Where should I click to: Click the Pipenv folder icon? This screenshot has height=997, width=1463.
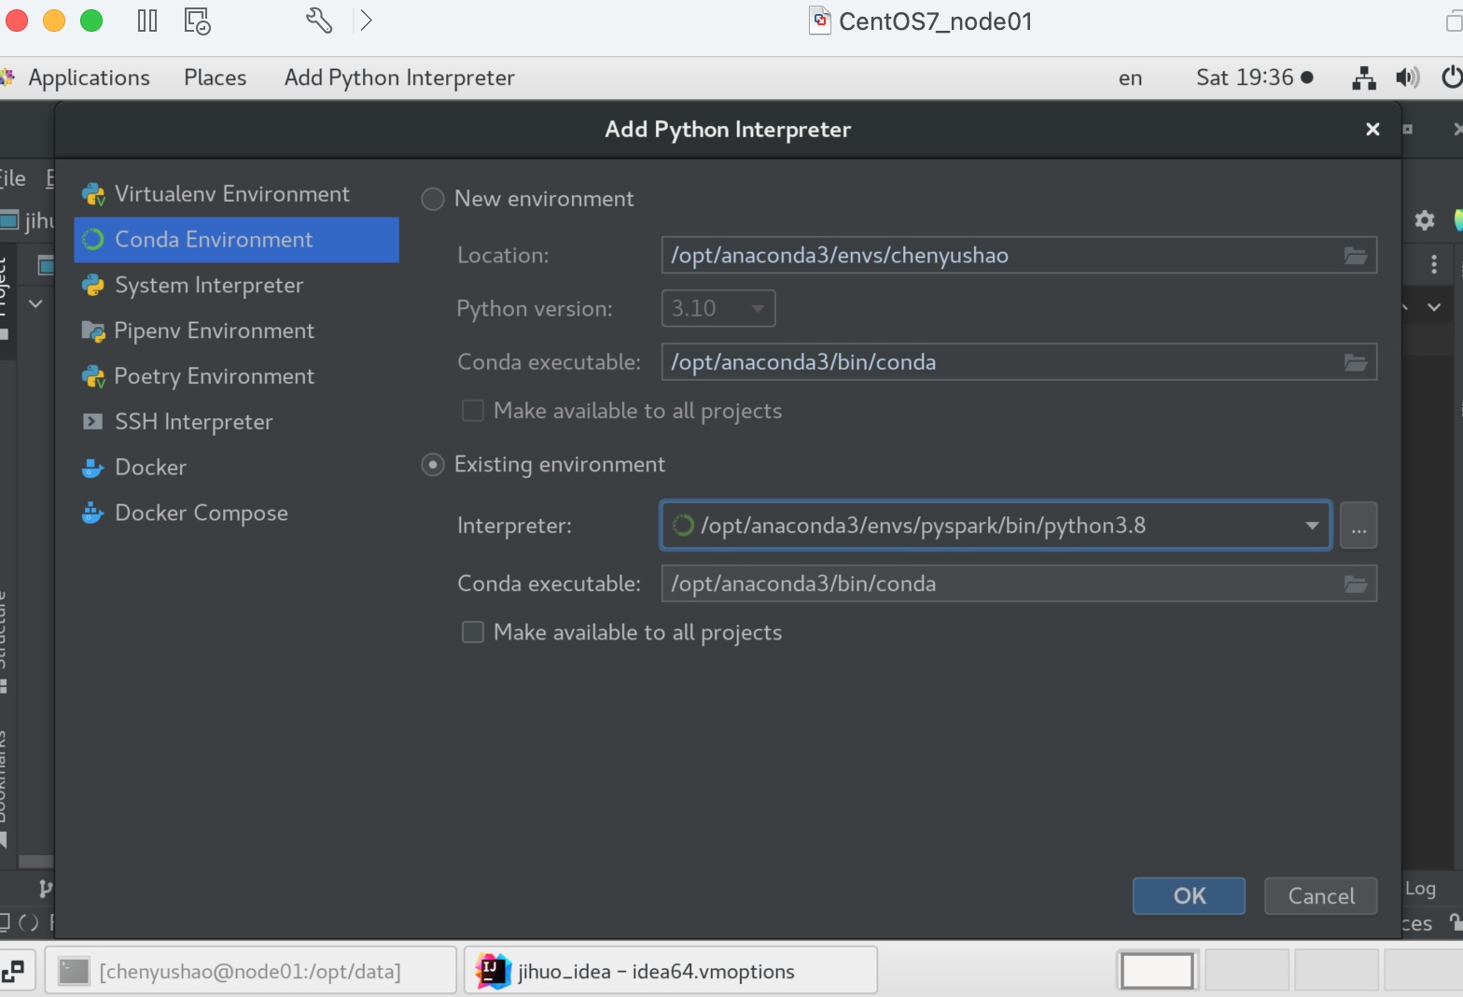click(x=93, y=331)
